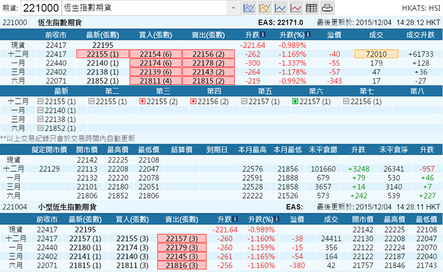Click the minus icon in 十二月 第七 trade

coord(346,101)
